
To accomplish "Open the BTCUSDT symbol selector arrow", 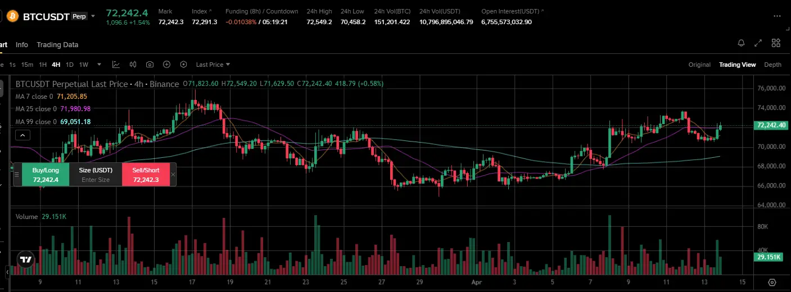I will tap(93, 16).
